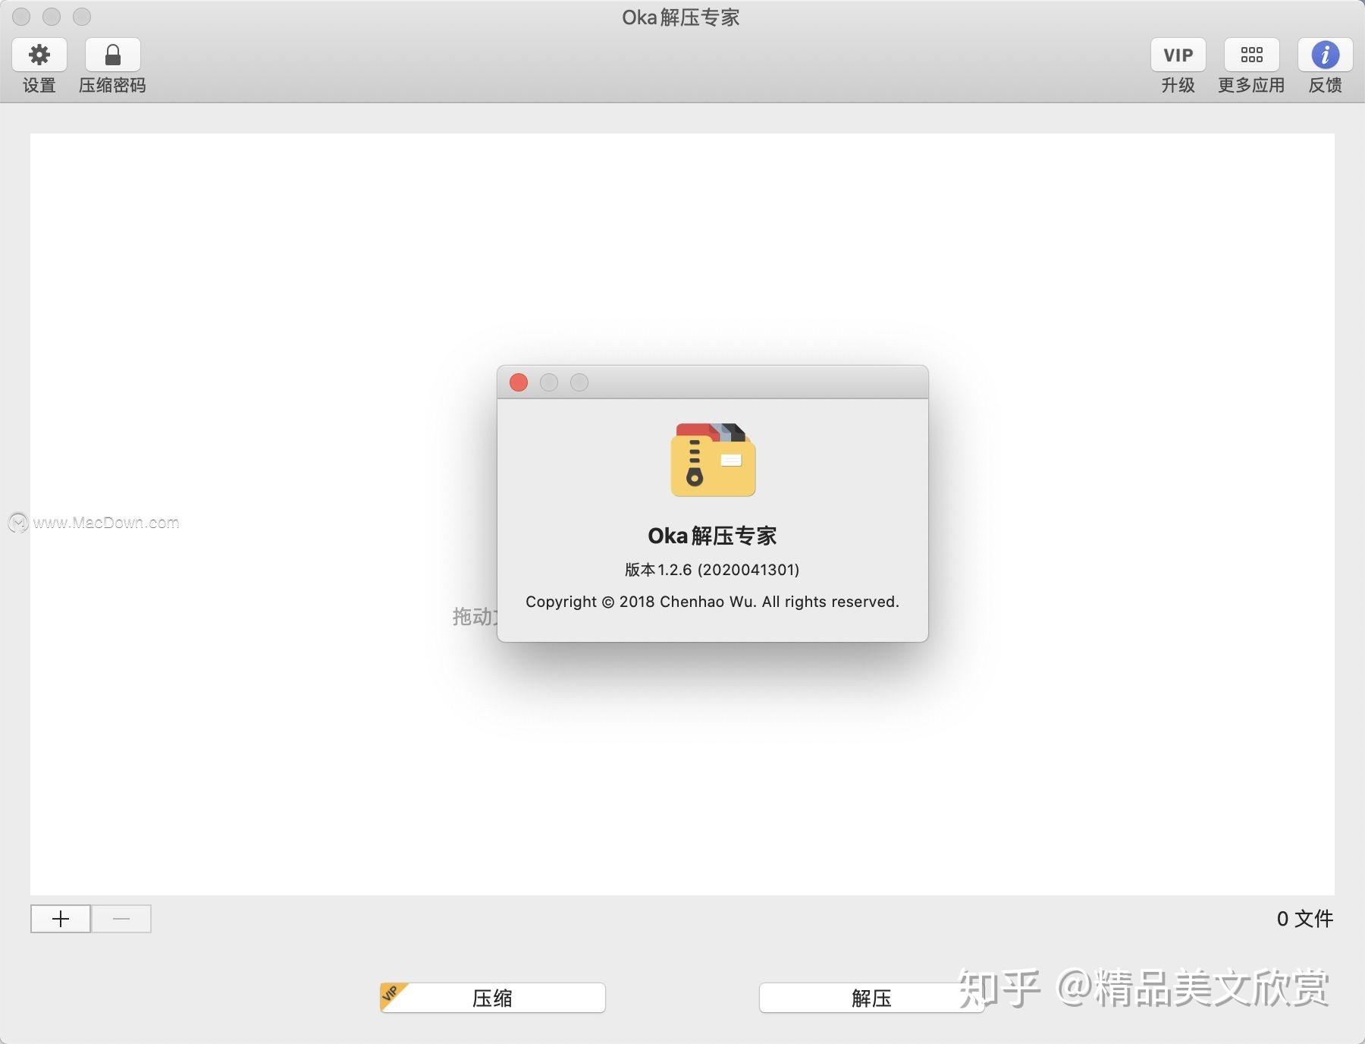Click the minus icon to remove files
The width and height of the screenshot is (1365, 1044).
click(x=121, y=918)
